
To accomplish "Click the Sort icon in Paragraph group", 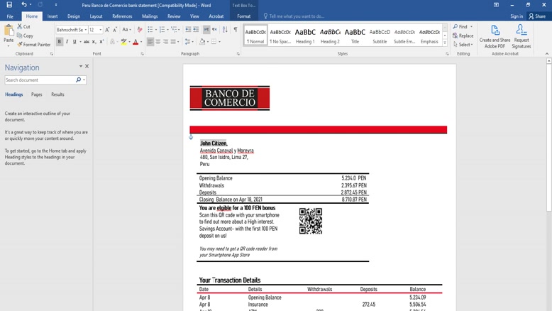I will [225, 30].
